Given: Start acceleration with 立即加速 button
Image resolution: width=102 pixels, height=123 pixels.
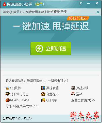Looking at the screenshot, I should 51,49.
